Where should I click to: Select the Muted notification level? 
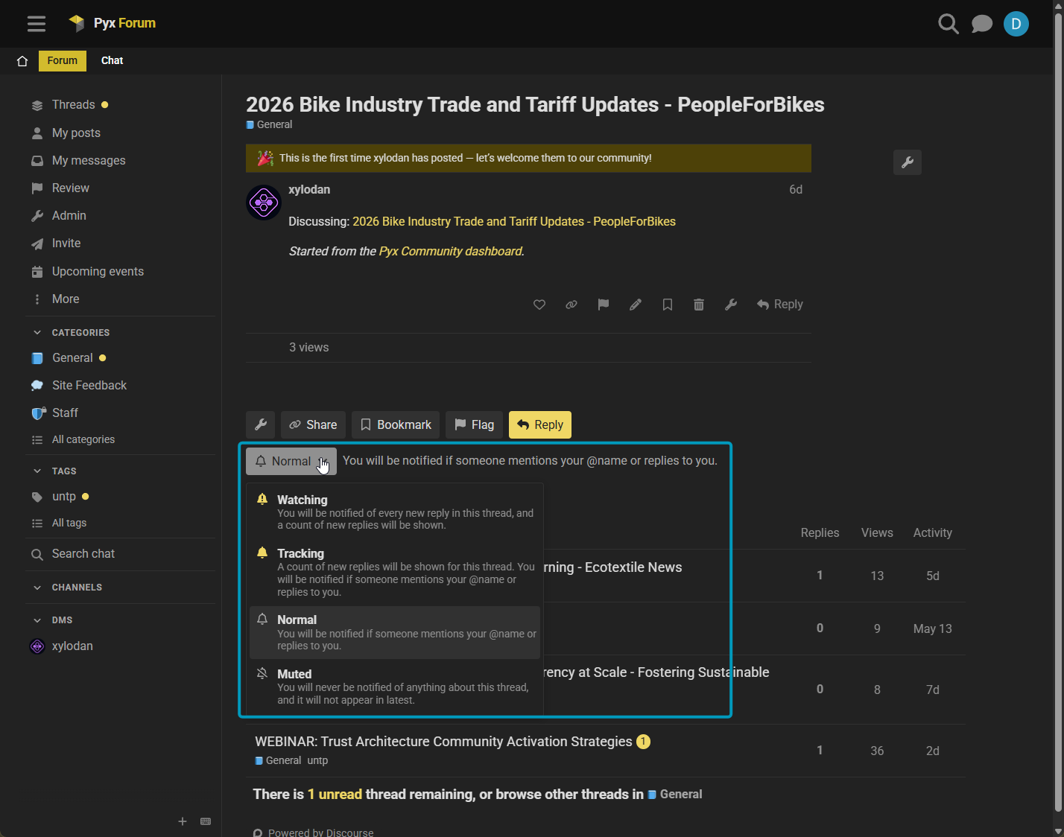(x=395, y=686)
